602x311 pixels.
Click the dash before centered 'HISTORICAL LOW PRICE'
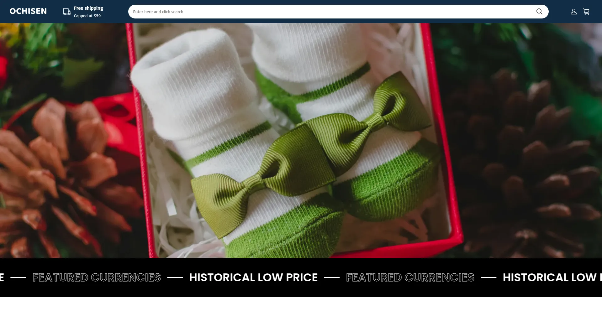pyautogui.click(x=175, y=277)
